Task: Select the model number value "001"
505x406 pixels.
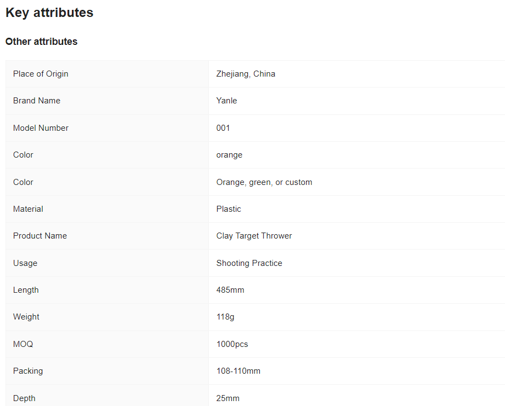Action: [223, 128]
